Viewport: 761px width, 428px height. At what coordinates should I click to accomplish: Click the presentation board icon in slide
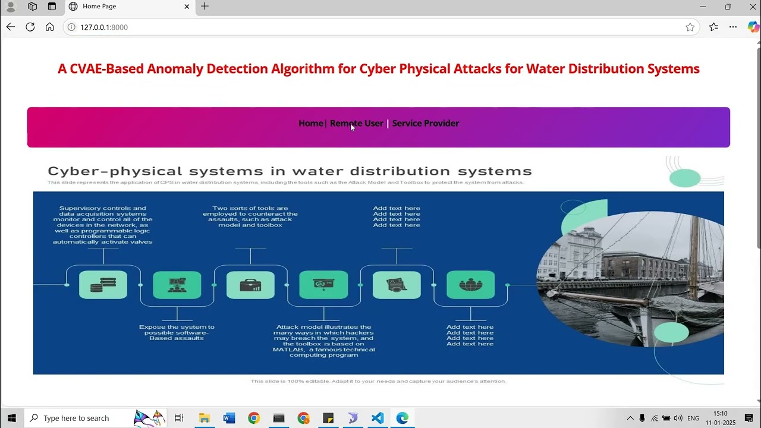pos(323,285)
